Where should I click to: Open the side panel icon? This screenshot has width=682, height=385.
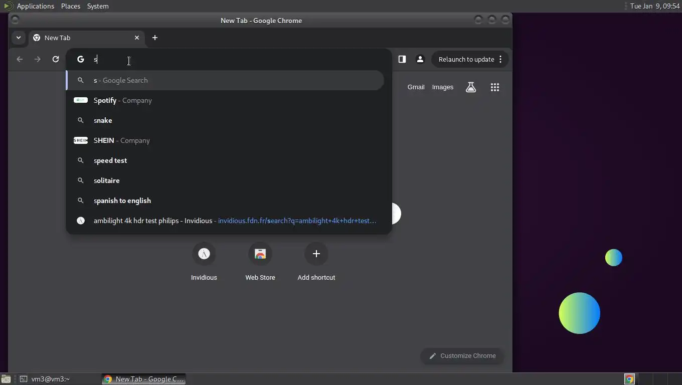click(402, 59)
